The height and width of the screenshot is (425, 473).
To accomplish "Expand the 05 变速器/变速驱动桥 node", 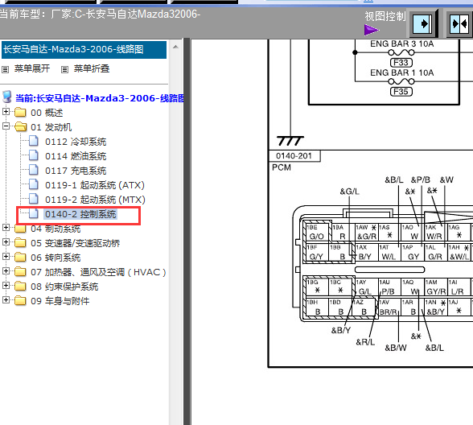I will (x=6, y=242).
